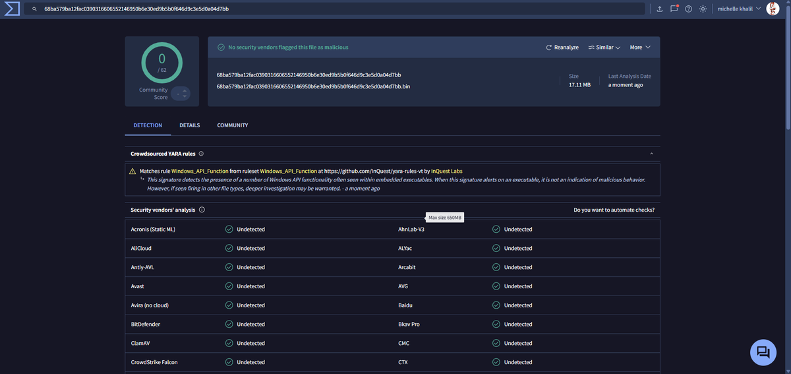This screenshot has height=374, width=791.
Task: Open the InQuest Labs author link
Action: coord(446,171)
